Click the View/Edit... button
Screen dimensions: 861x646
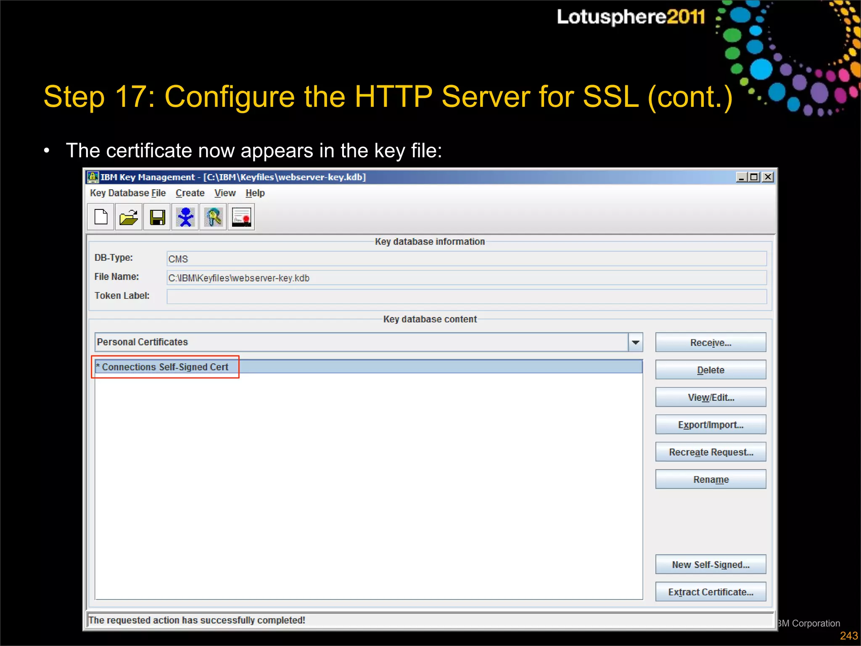[710, 397]
